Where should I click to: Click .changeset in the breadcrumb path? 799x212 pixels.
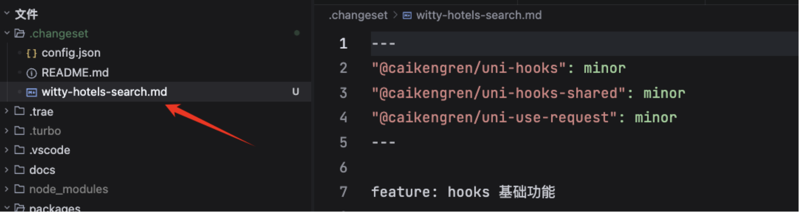(358, 15)
